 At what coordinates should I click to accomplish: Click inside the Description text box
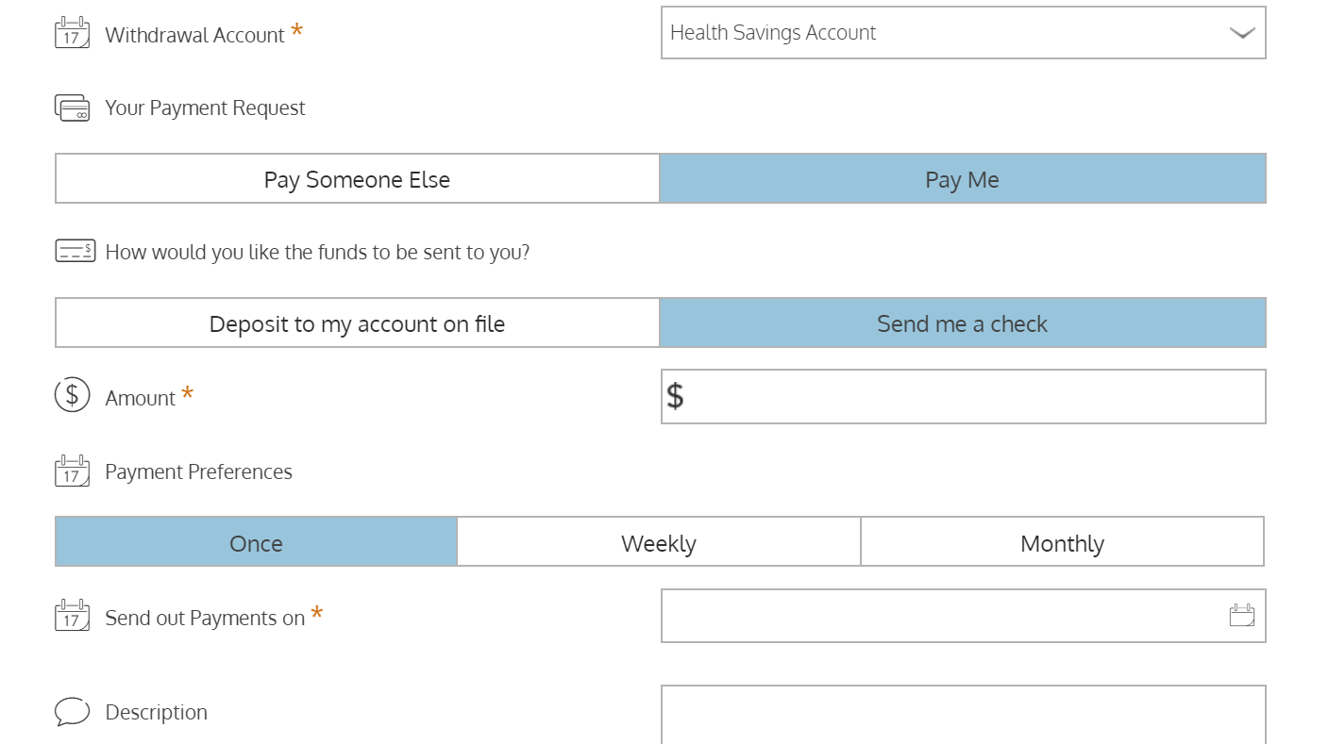[x=963, y=715]
